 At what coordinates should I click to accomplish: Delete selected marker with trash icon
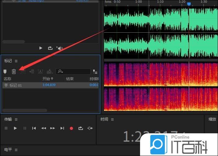(x=14, y=71)
